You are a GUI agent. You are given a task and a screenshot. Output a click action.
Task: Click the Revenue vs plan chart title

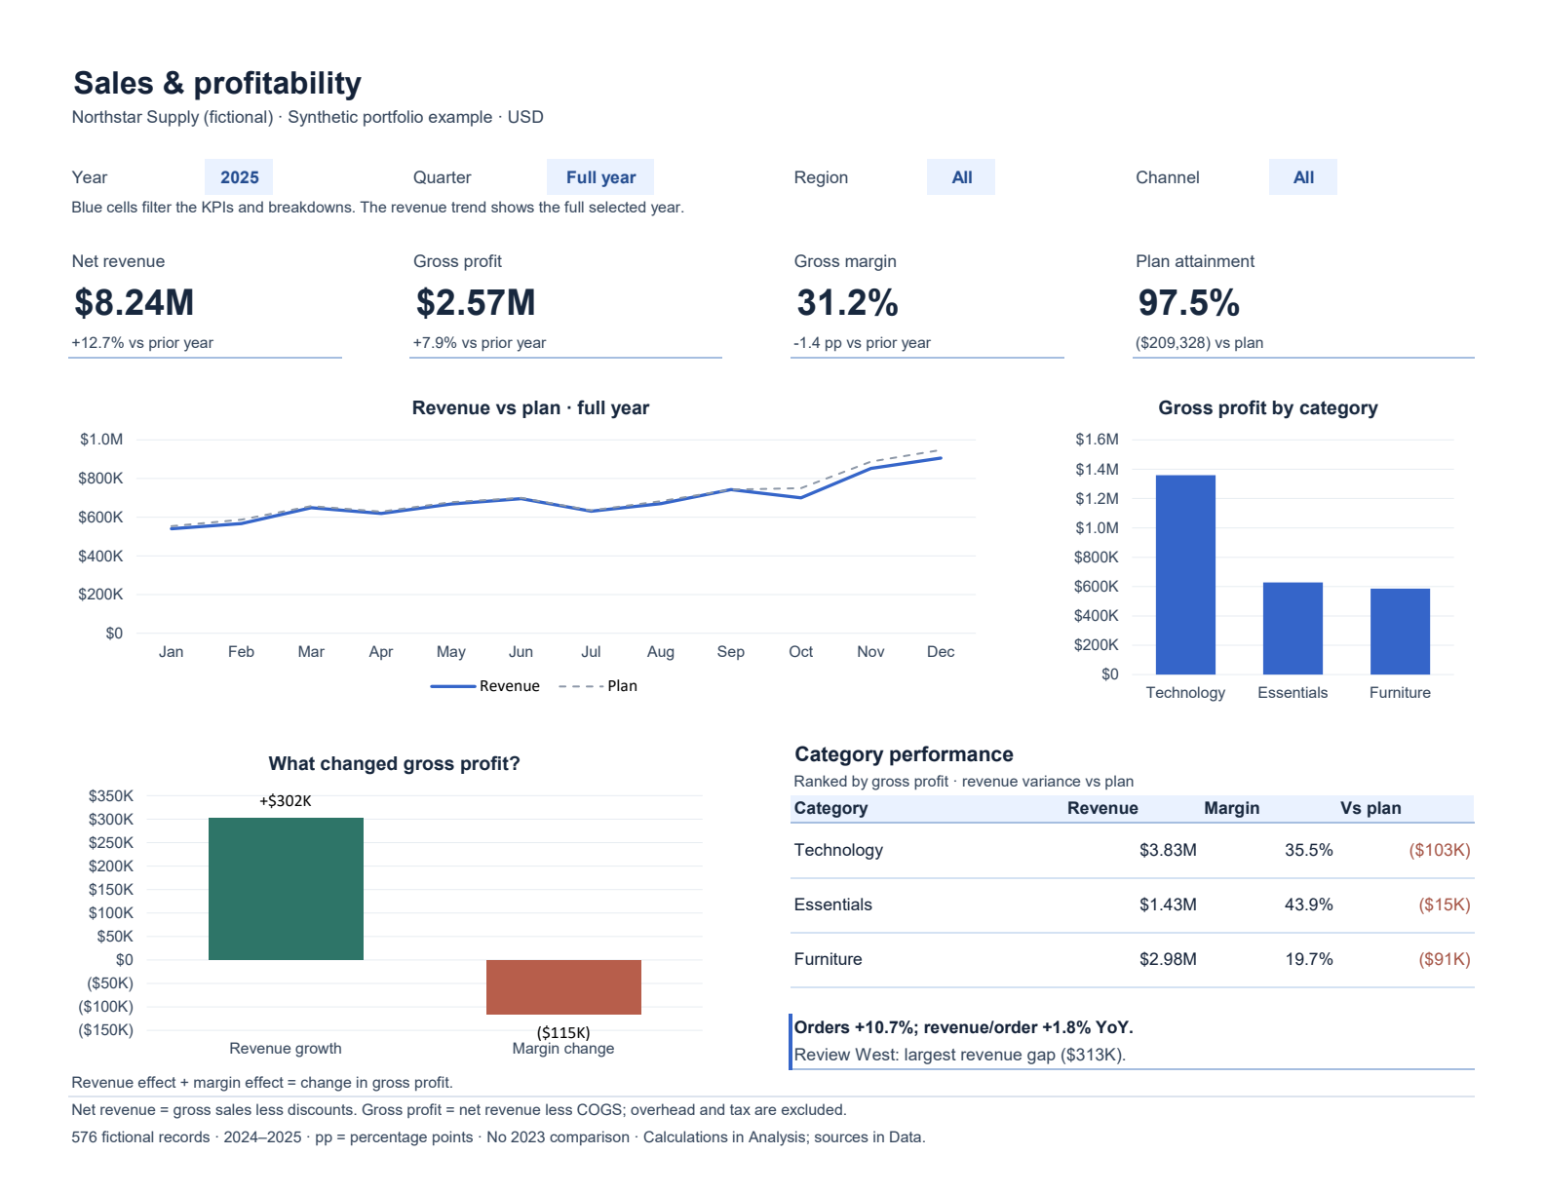click(530, 408)
